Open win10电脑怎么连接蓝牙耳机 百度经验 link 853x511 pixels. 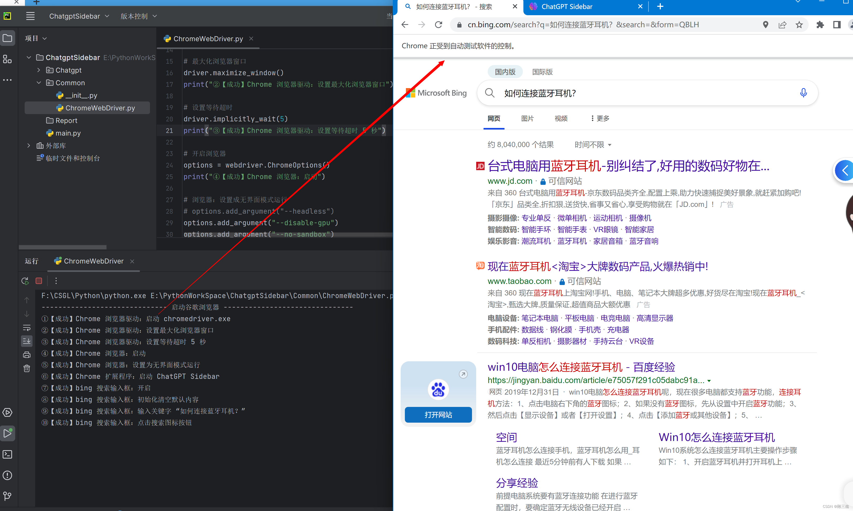tap(581, 367)
